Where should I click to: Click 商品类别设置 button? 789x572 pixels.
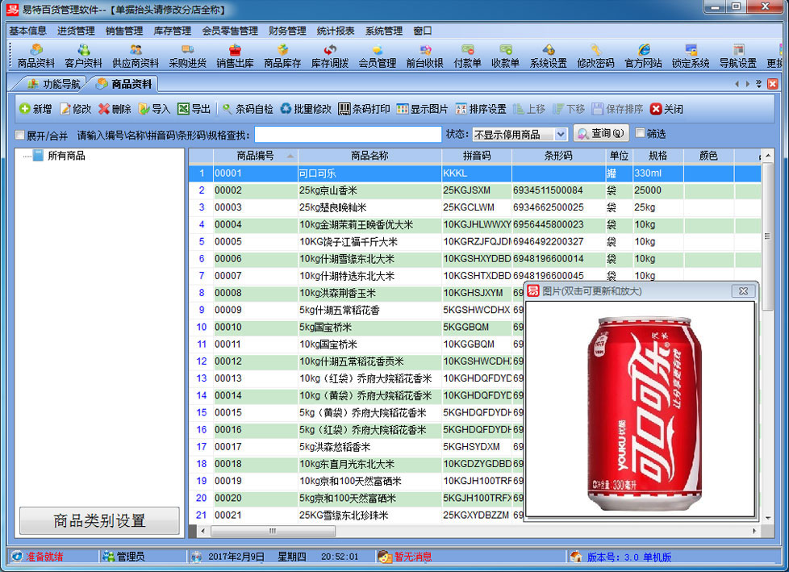pos(99,520)
